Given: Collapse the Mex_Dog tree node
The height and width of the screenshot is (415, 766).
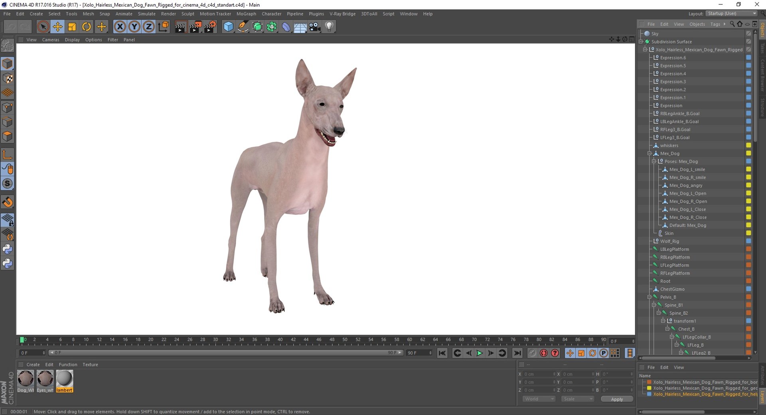Looking at the screenshot, I should (x=650, y=153).
